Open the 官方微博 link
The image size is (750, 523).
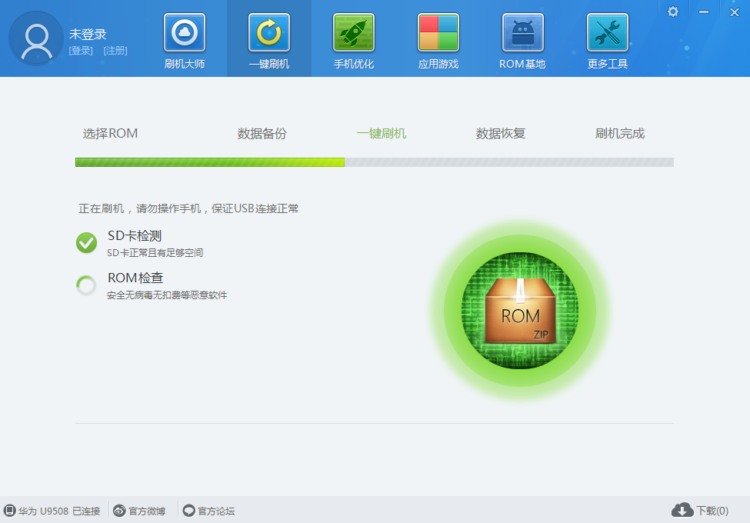point(147,511)
